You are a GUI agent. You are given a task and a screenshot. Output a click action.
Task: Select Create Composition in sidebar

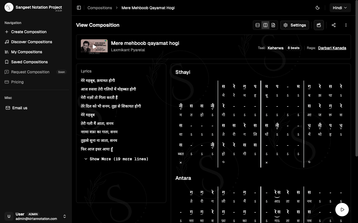(x=29, y=32)
